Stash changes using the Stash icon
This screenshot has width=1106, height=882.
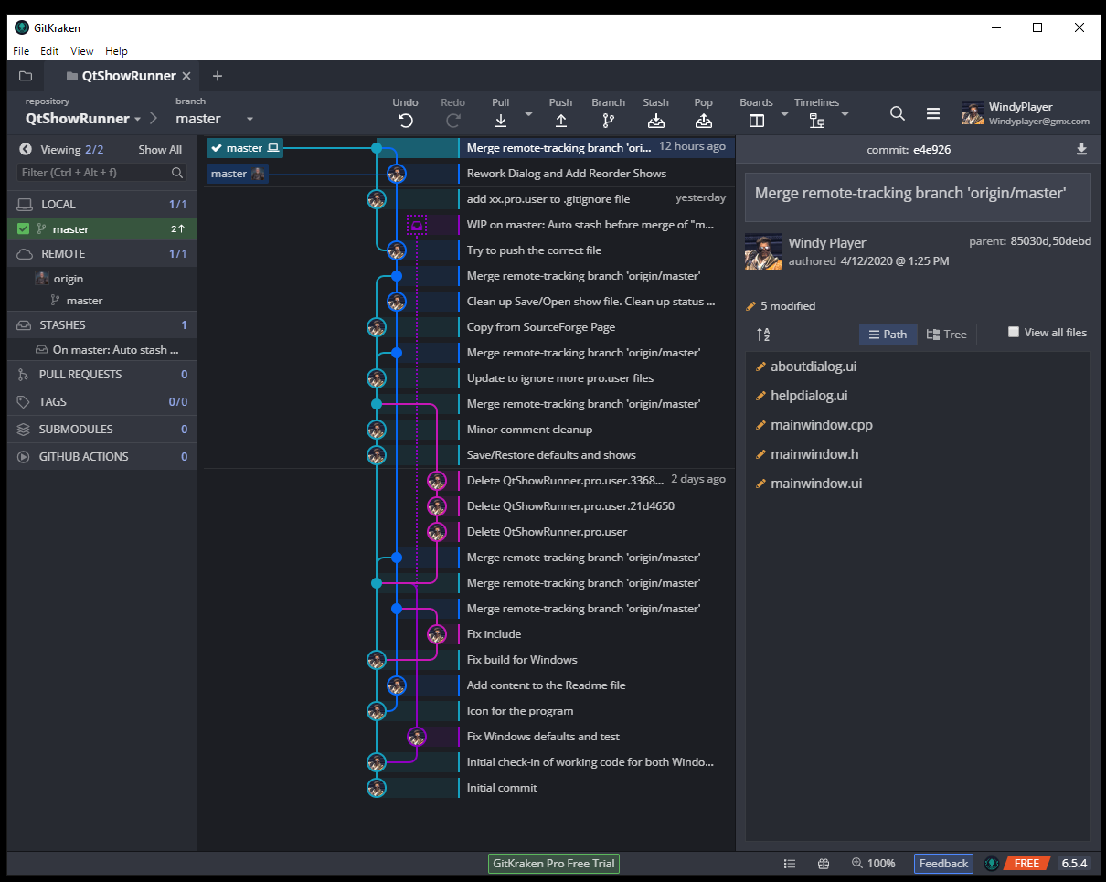tap(655, 120)
